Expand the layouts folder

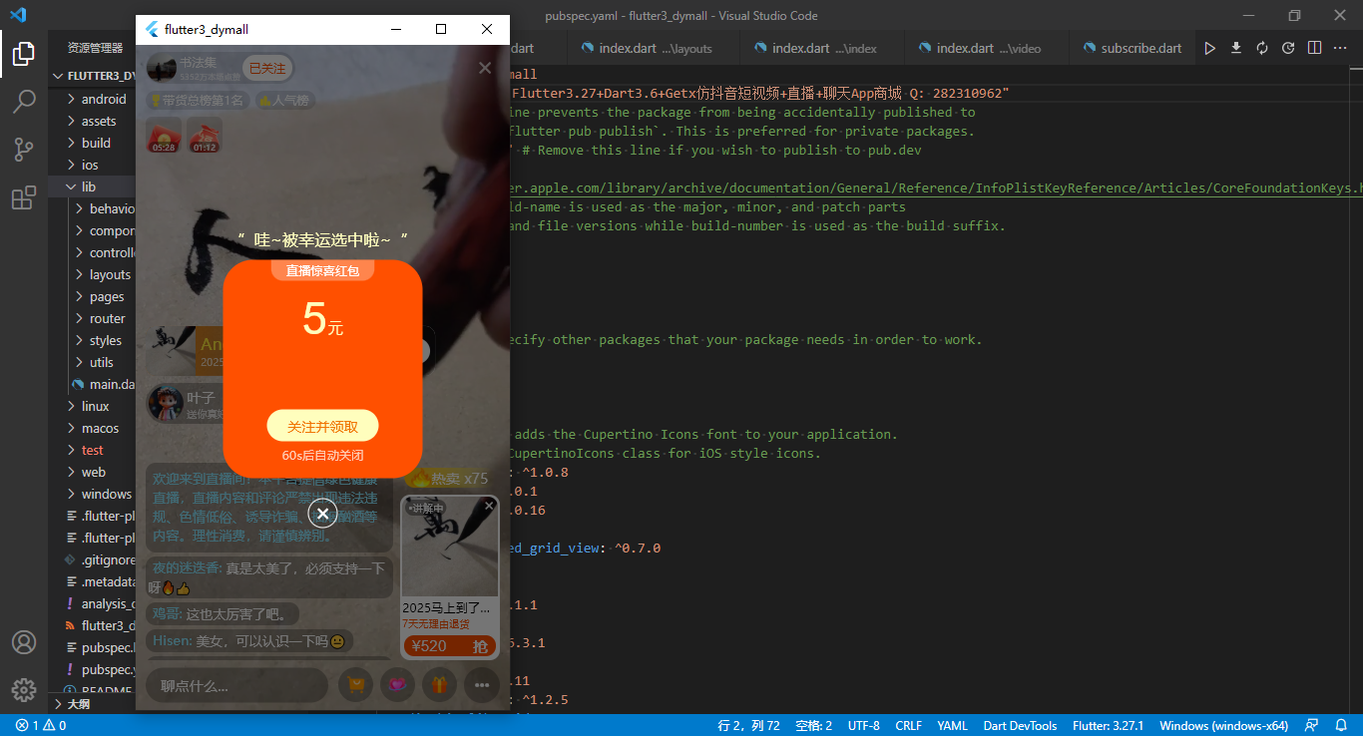tap(92, 274)
